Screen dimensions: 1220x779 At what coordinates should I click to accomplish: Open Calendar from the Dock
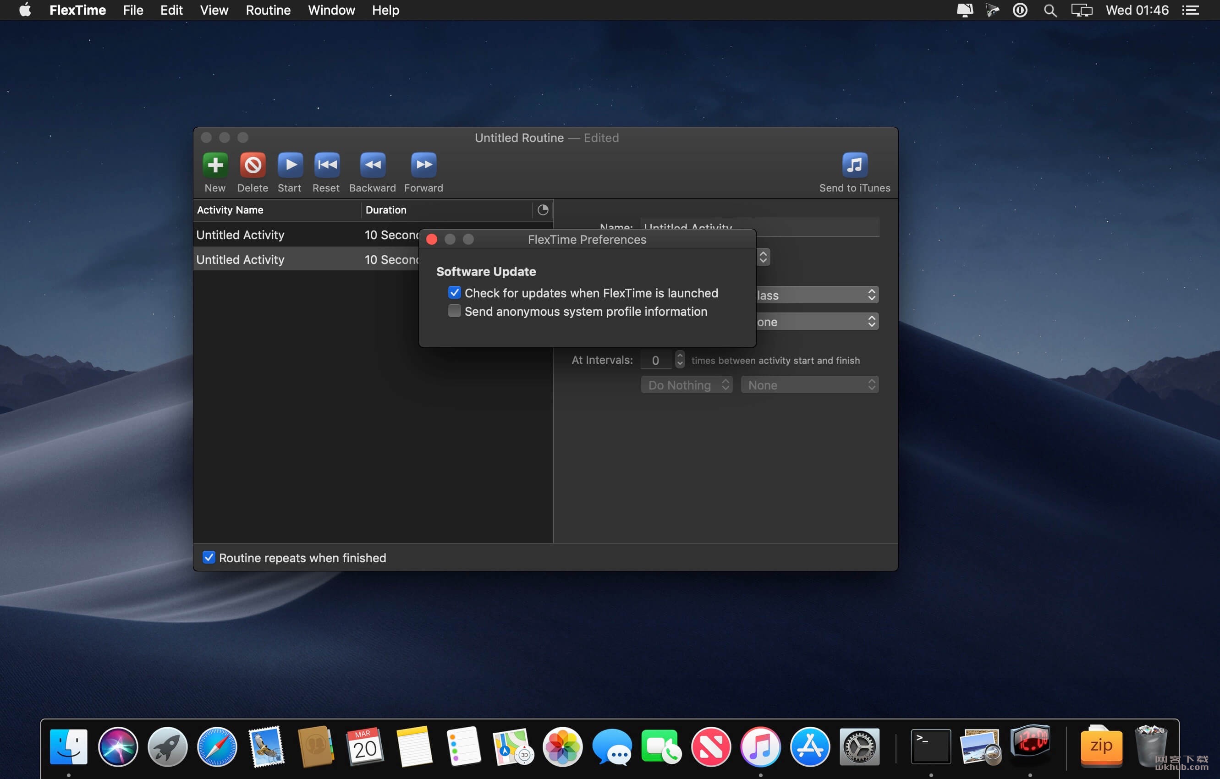(x=365, y=746)
